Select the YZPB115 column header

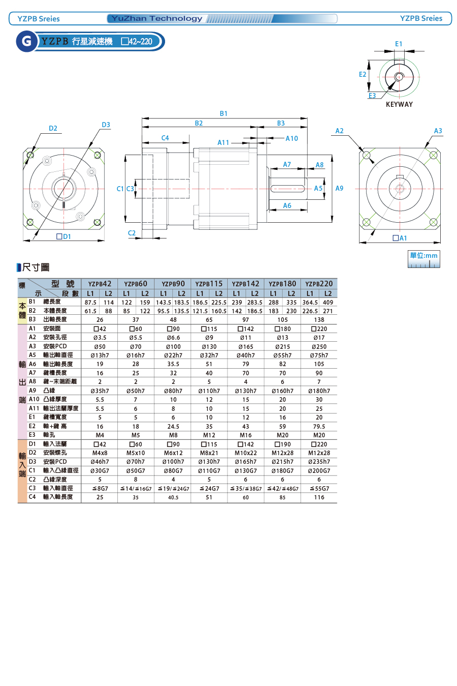(209, 284)
